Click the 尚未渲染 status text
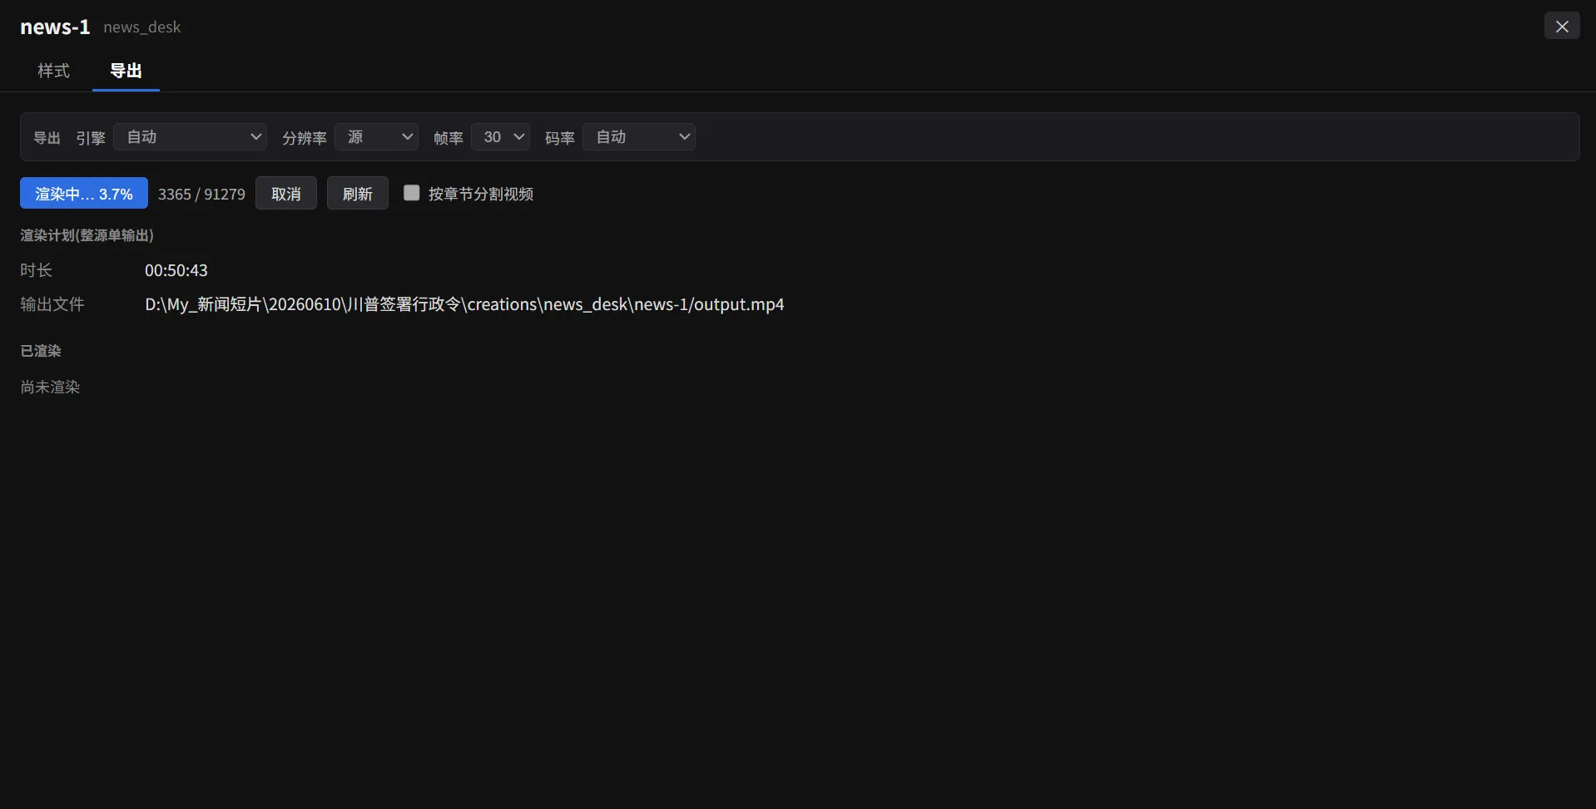 [x=50, y=387]
